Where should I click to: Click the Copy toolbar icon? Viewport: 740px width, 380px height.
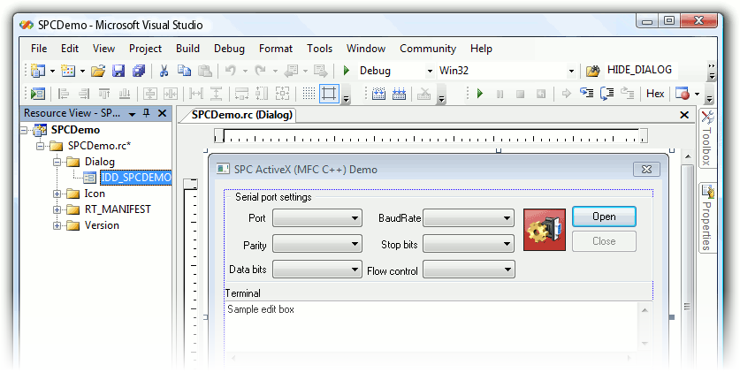(184, 72)
